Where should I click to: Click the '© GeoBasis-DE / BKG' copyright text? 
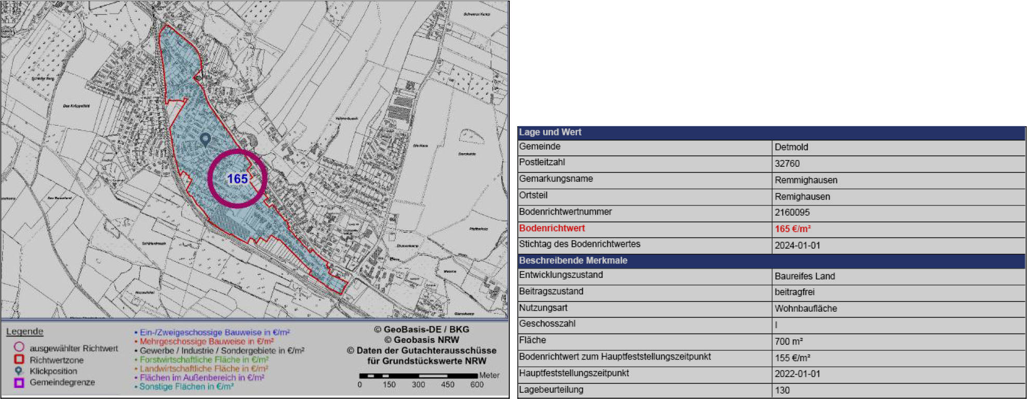tap(421, 329)
